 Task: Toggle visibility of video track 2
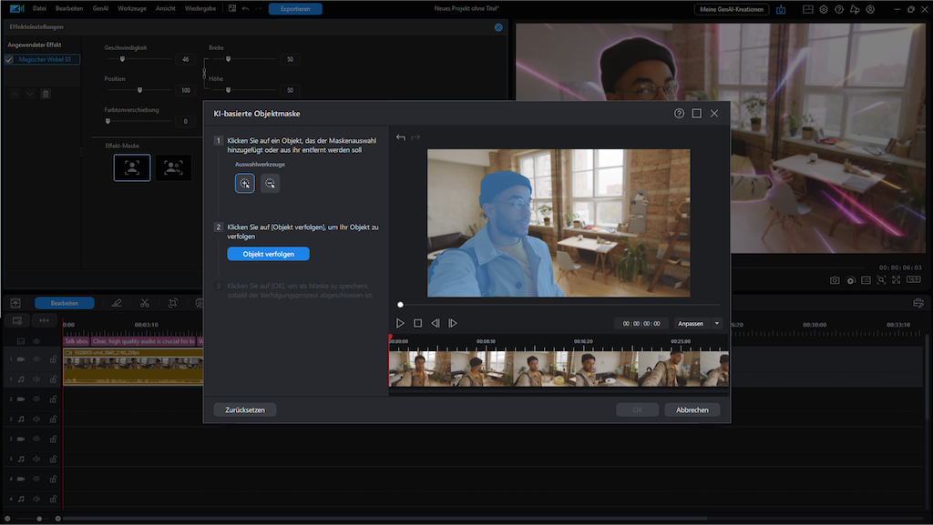point(36,399)
